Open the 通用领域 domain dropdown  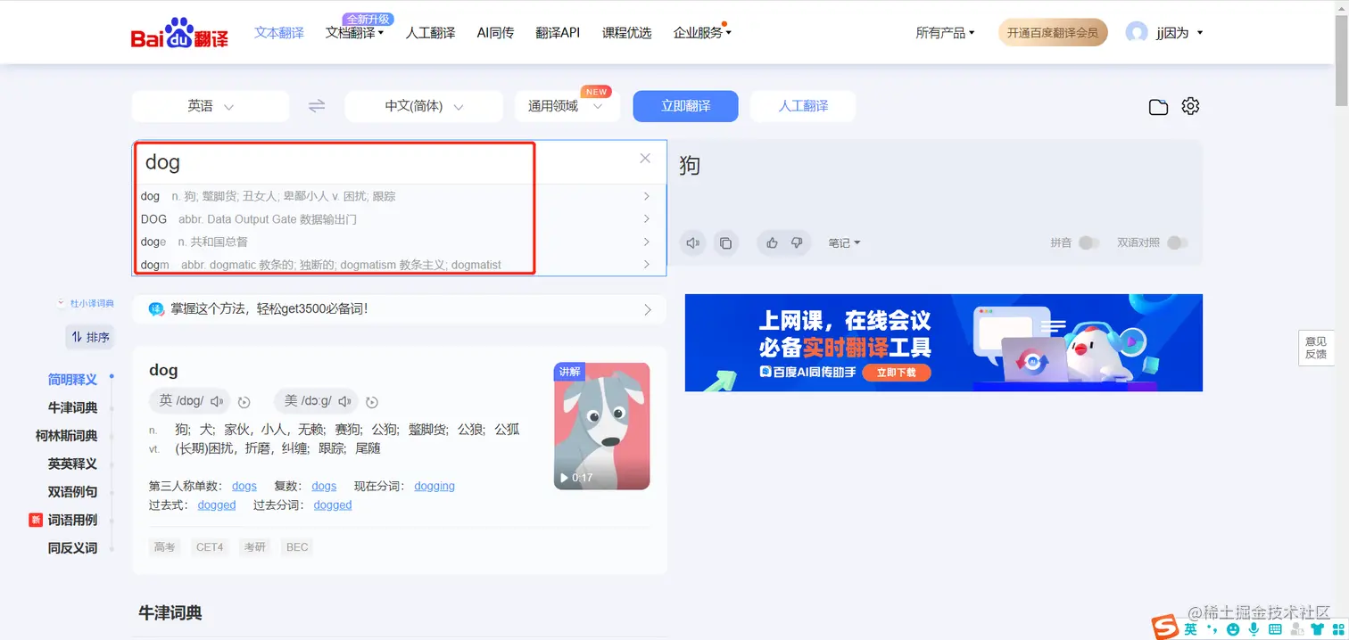tap(567, 106)
